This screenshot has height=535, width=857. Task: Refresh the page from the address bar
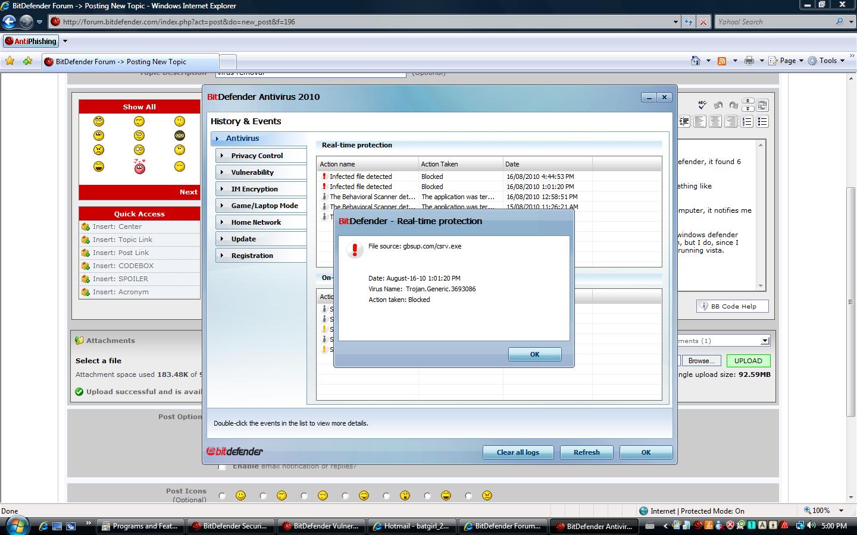[689, 22]
